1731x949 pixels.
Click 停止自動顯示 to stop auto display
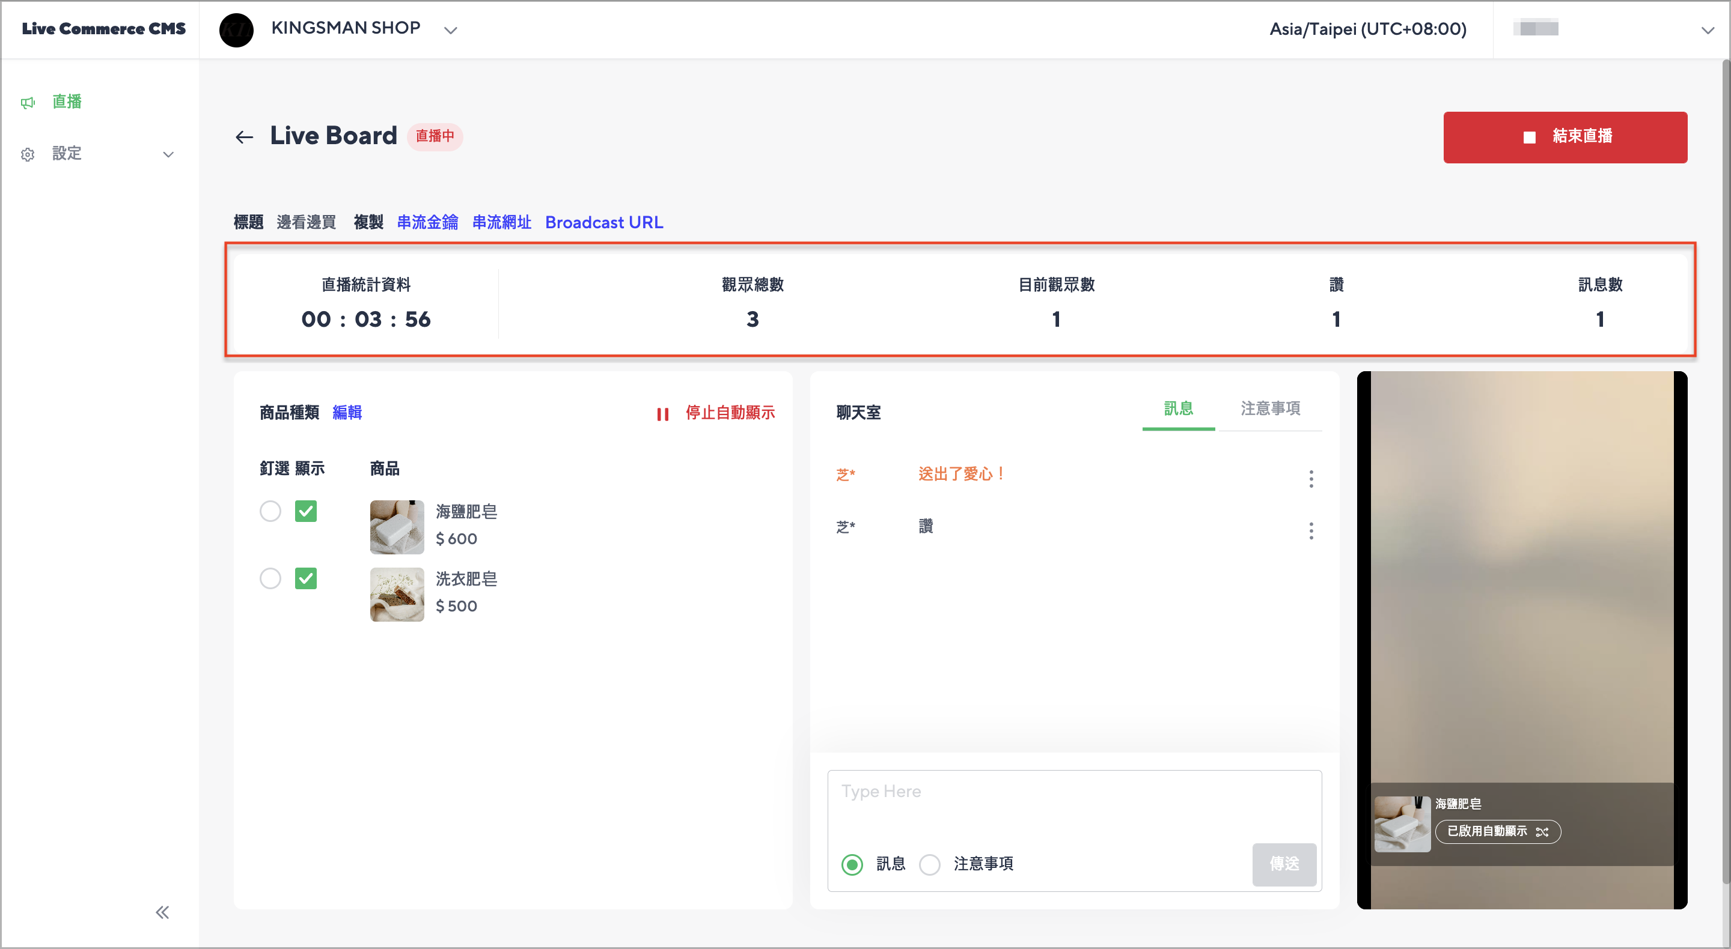coord(730,413)
